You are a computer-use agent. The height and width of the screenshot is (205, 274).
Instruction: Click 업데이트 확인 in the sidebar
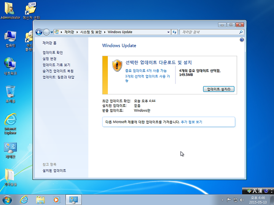coord(53,52)
